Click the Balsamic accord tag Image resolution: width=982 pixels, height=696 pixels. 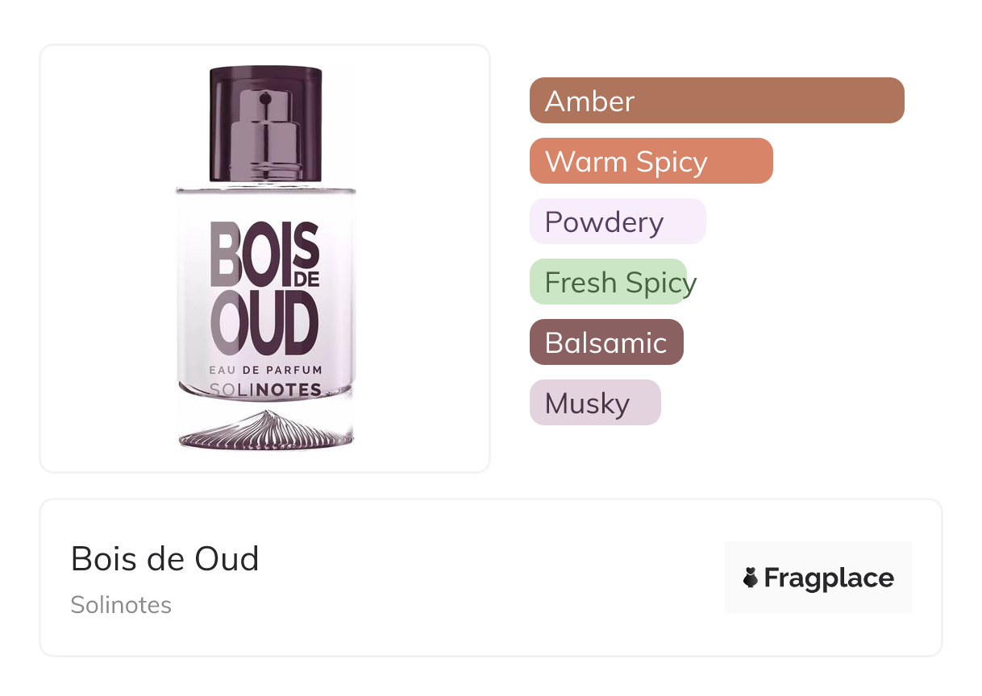coord(605,342)
